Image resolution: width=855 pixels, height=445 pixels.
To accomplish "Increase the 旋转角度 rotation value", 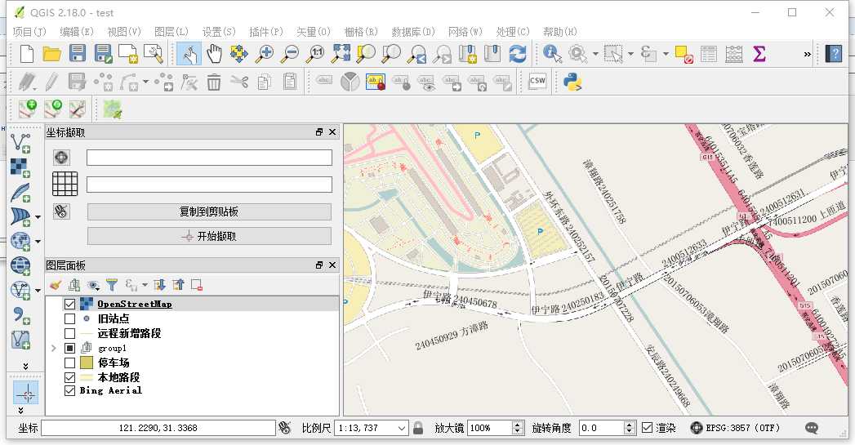I will (630, 425).
